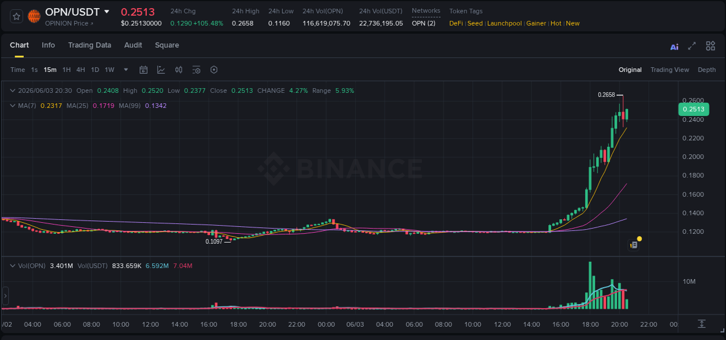Open the Trading Data tab
Viewport: 726px width, 340px height.
coord(89,45)
